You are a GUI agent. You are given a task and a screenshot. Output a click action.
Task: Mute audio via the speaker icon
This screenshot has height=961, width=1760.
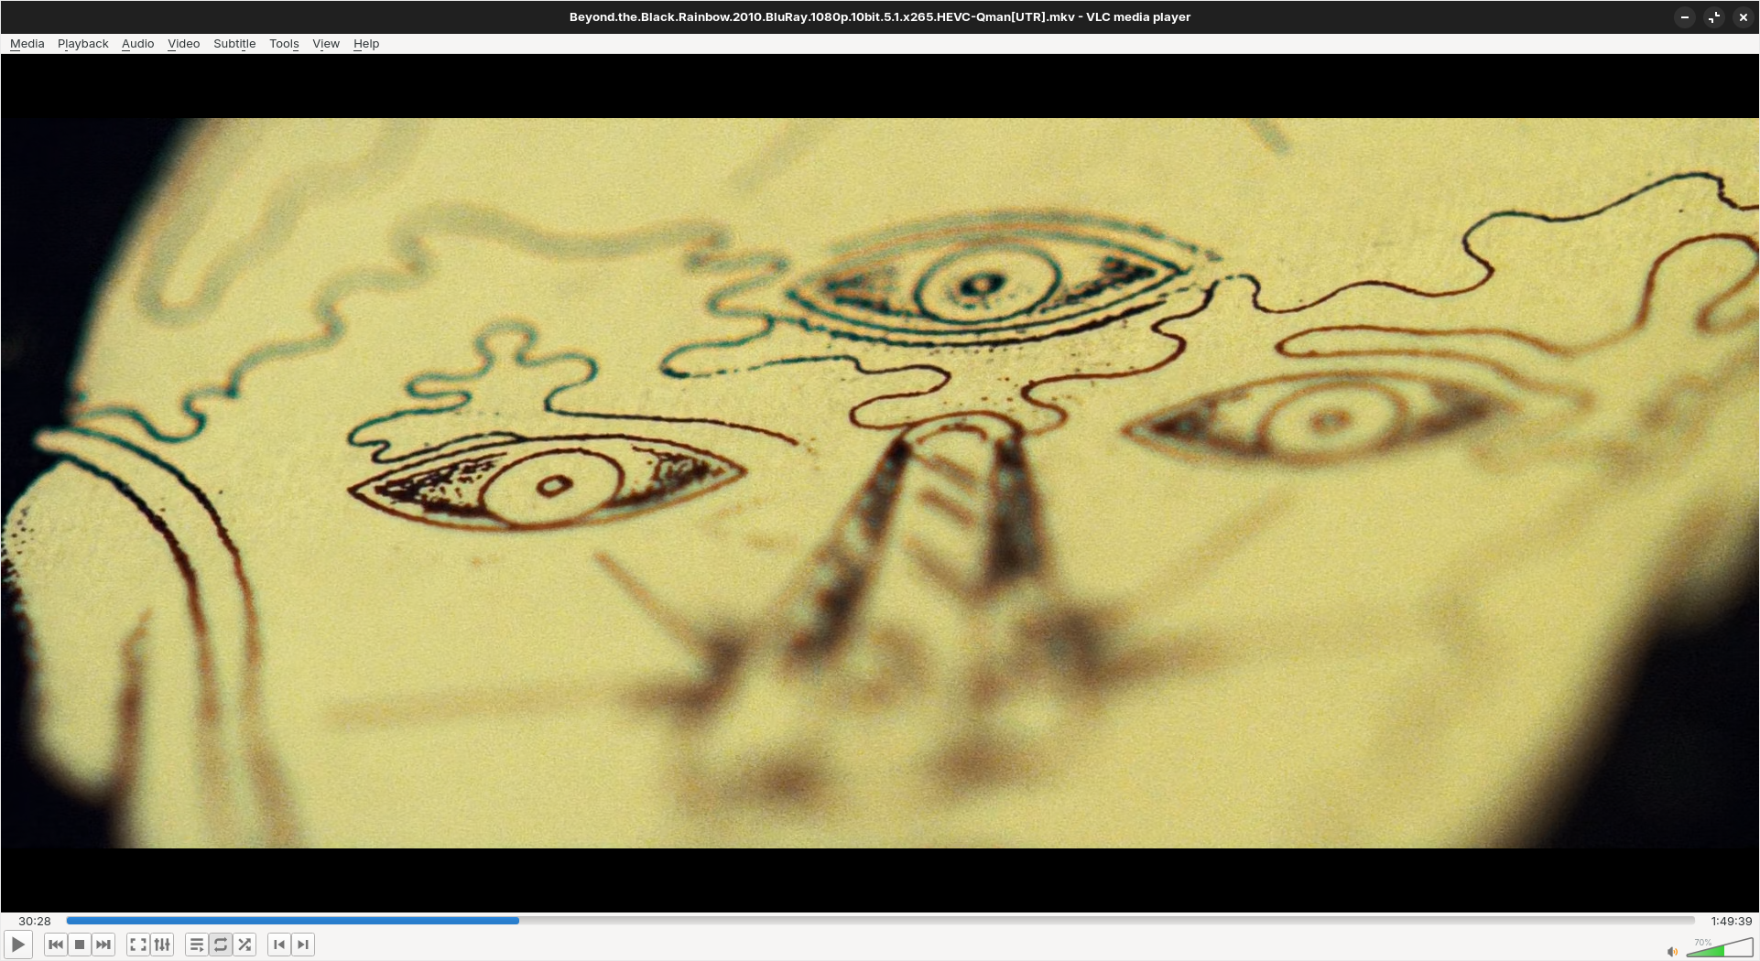(x=1672, y=952)
